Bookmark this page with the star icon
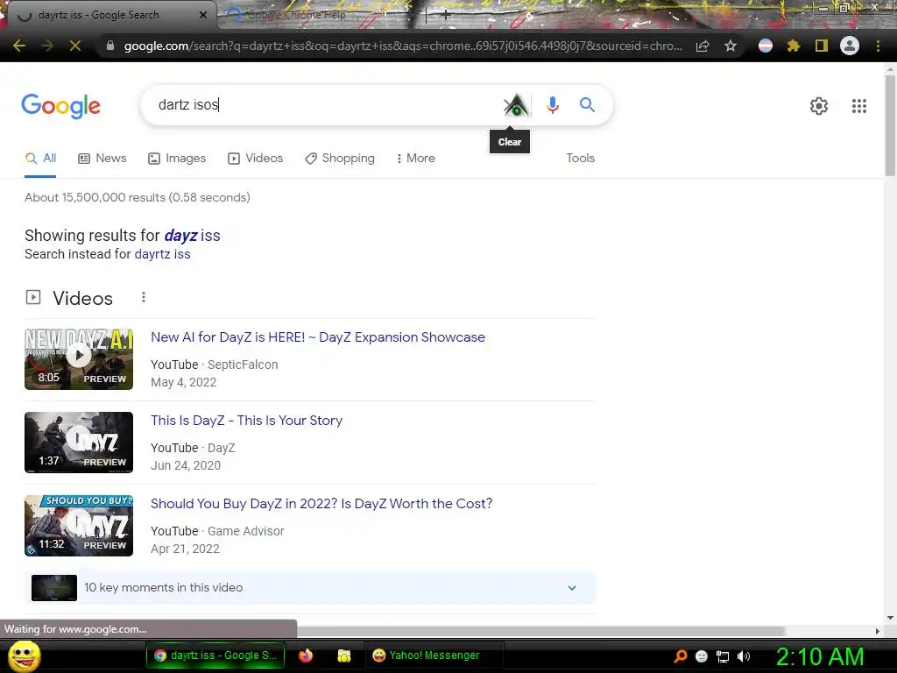The width and height of the screenshot is (897, 673). 730,46
